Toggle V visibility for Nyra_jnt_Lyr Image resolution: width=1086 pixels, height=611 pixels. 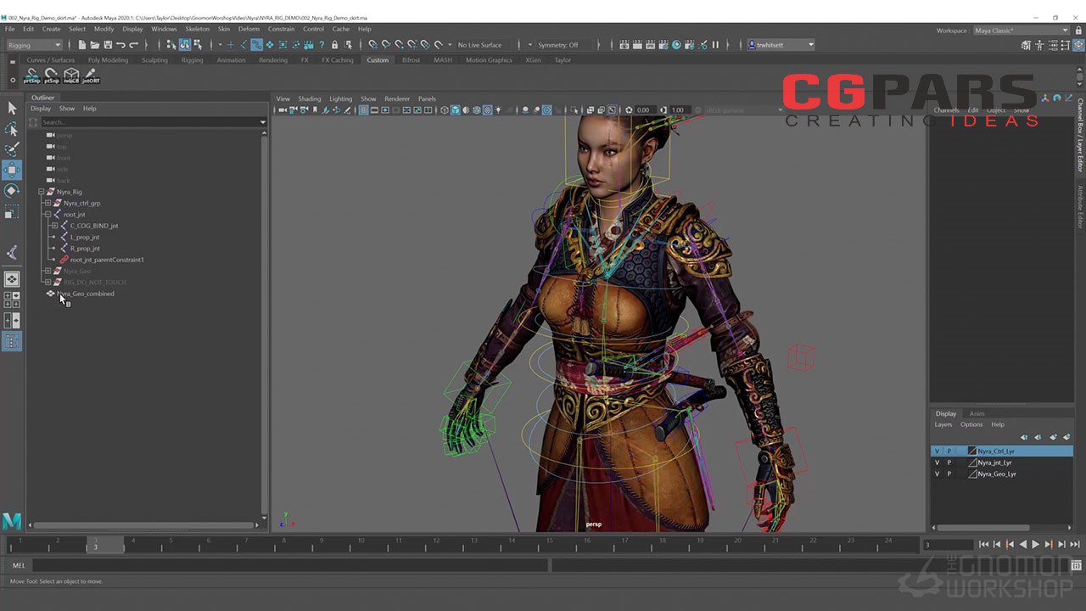pos(937,462)
